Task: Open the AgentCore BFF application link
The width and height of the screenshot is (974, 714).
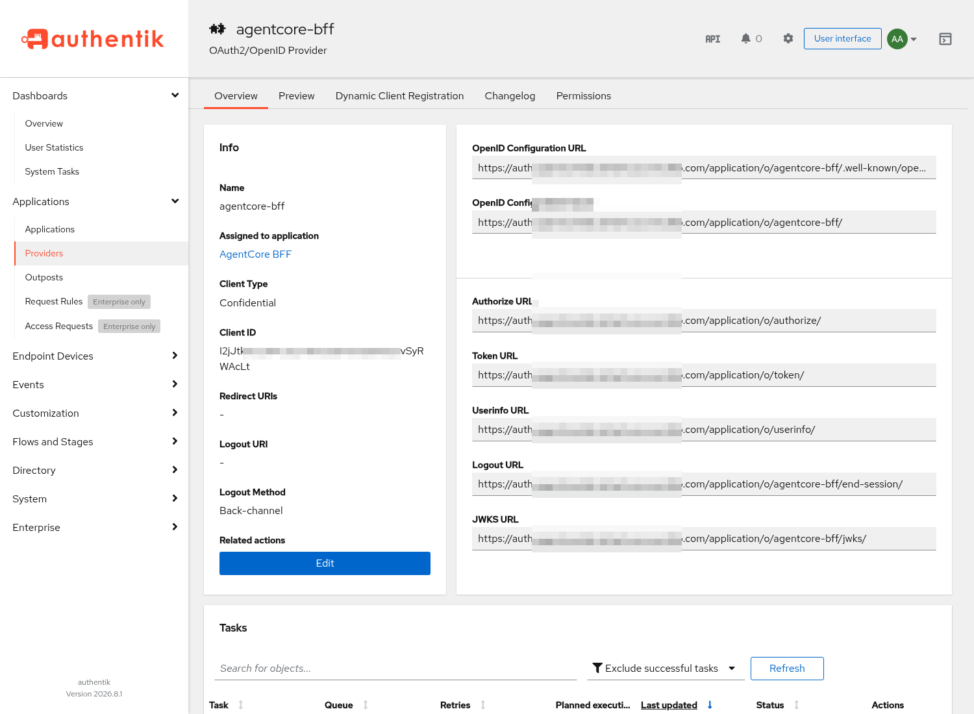Action: (x=255, y=254)
